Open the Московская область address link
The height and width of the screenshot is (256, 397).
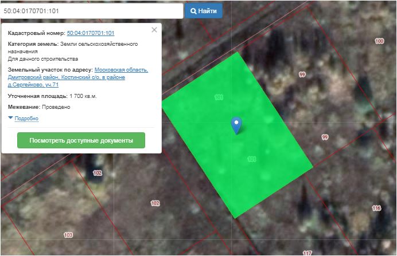point(121,70)
